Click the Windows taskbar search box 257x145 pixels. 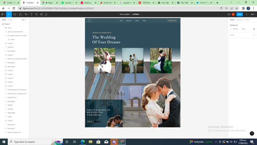click(36, 142)
